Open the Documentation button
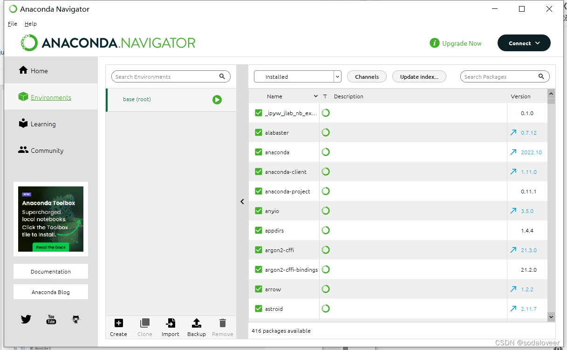 (x=51, y=271)
